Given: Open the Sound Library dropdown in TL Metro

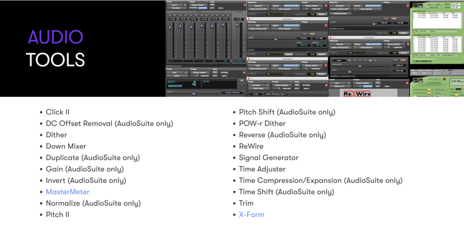Looking at the screenshot, I should [x=434, y=79].
